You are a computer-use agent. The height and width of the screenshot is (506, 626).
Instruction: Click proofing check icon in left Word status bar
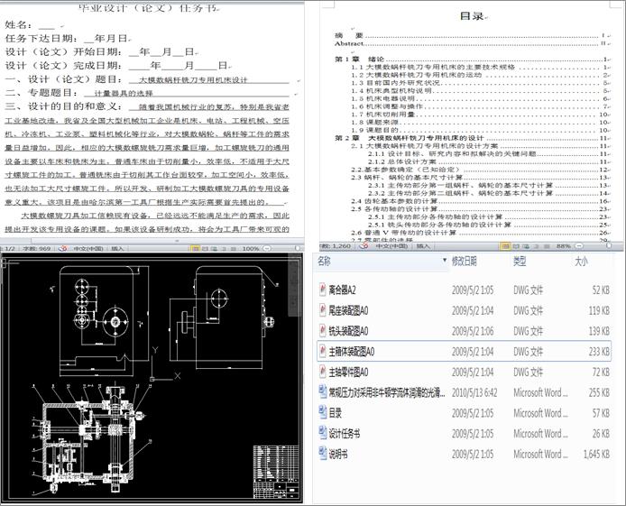[x=62, y=249]
